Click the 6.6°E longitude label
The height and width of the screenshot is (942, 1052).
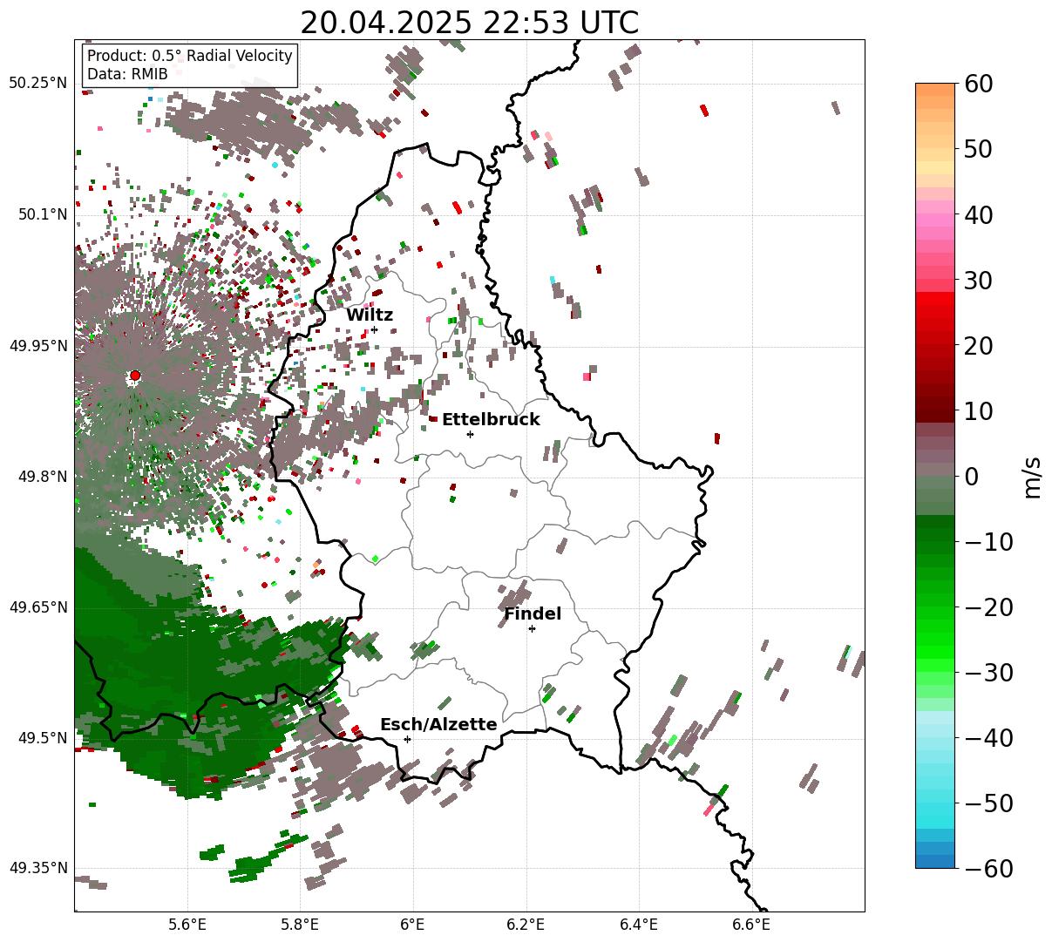[751, 924]
